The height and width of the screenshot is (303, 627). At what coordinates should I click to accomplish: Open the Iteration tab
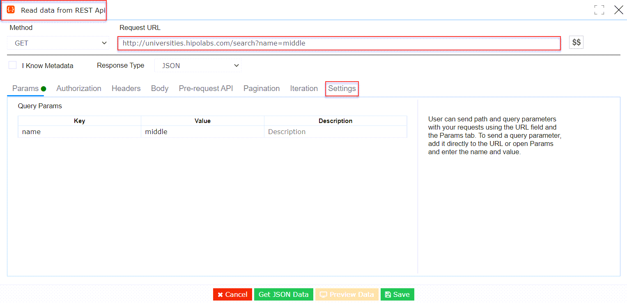(304, 89)
